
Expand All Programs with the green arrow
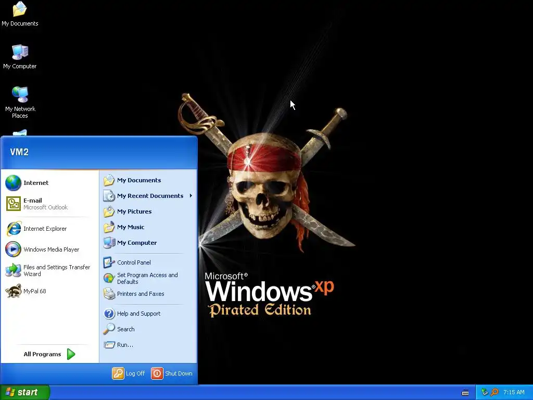point(71,354)
